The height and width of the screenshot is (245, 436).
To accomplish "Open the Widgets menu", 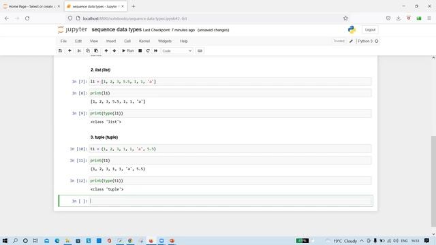I will tap(165, 41).
